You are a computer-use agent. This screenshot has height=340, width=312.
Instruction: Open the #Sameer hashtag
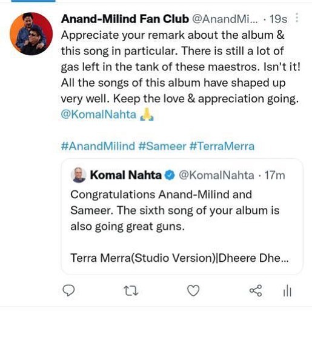162,146
